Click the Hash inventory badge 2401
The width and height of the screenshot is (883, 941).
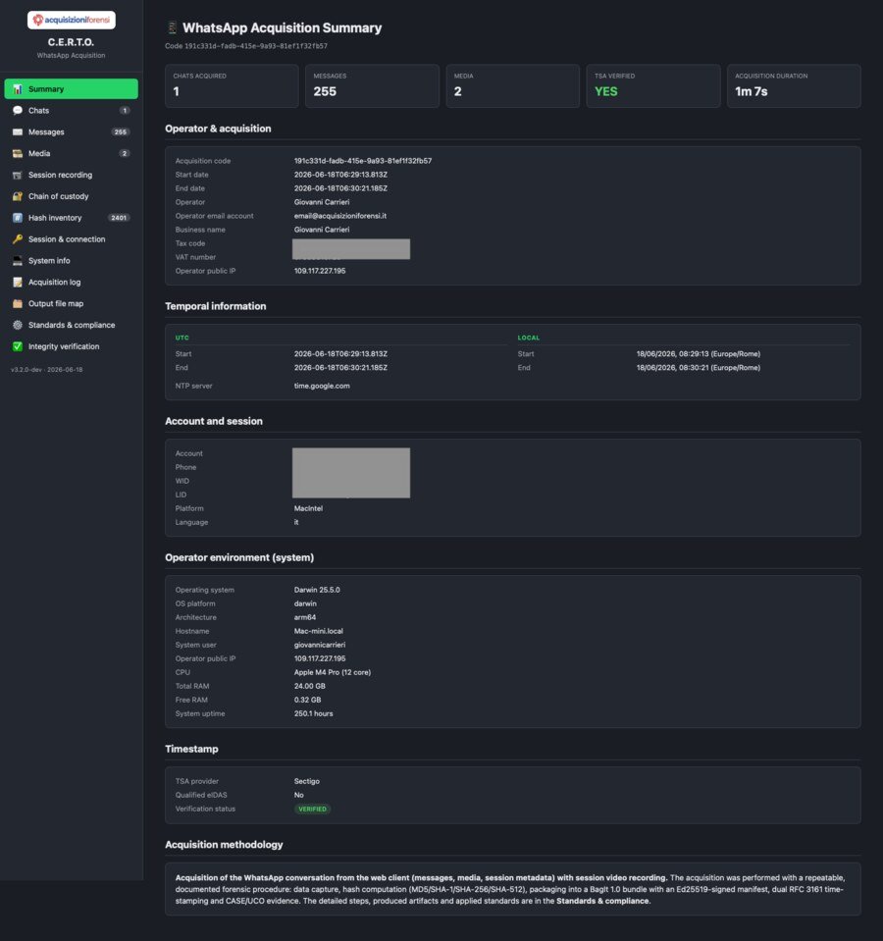coord(119,218)
